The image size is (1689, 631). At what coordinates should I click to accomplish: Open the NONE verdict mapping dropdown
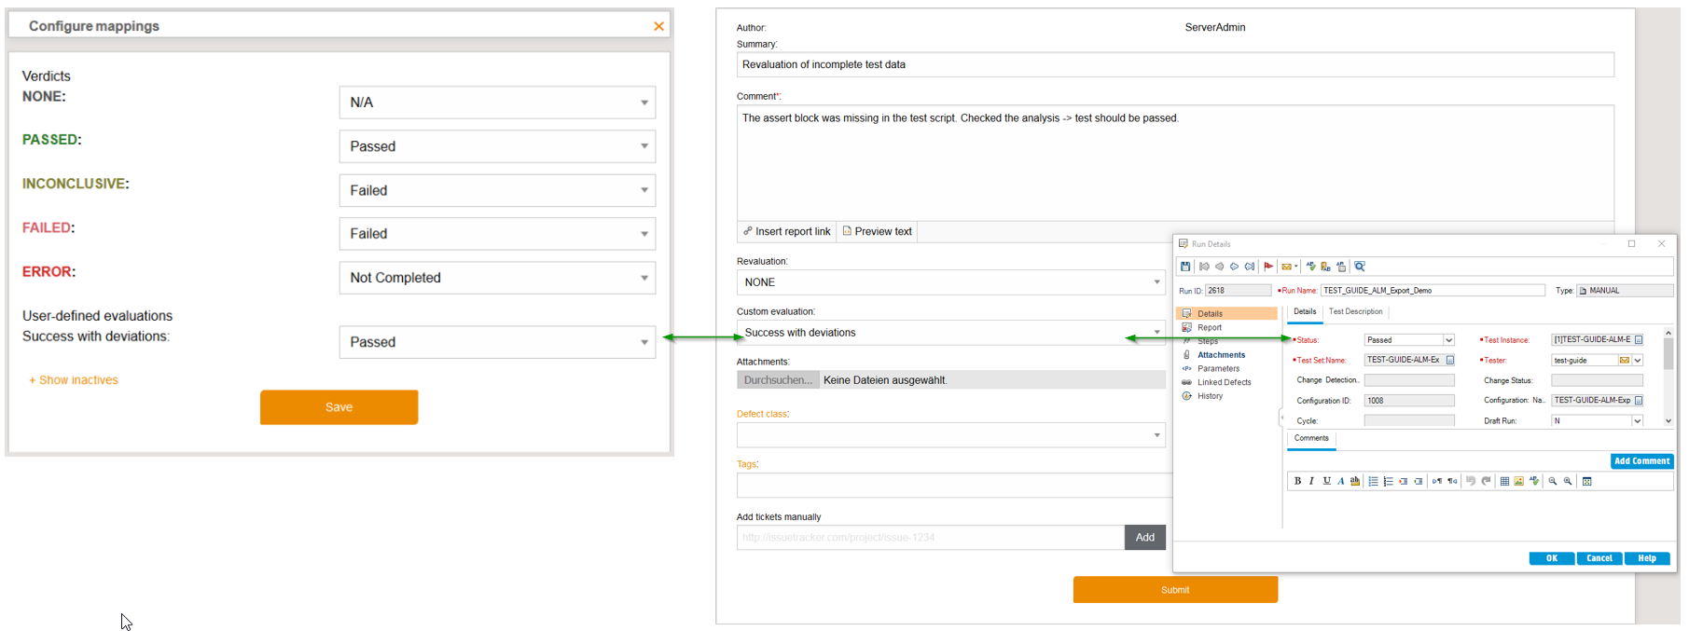[x=497, y=103]
